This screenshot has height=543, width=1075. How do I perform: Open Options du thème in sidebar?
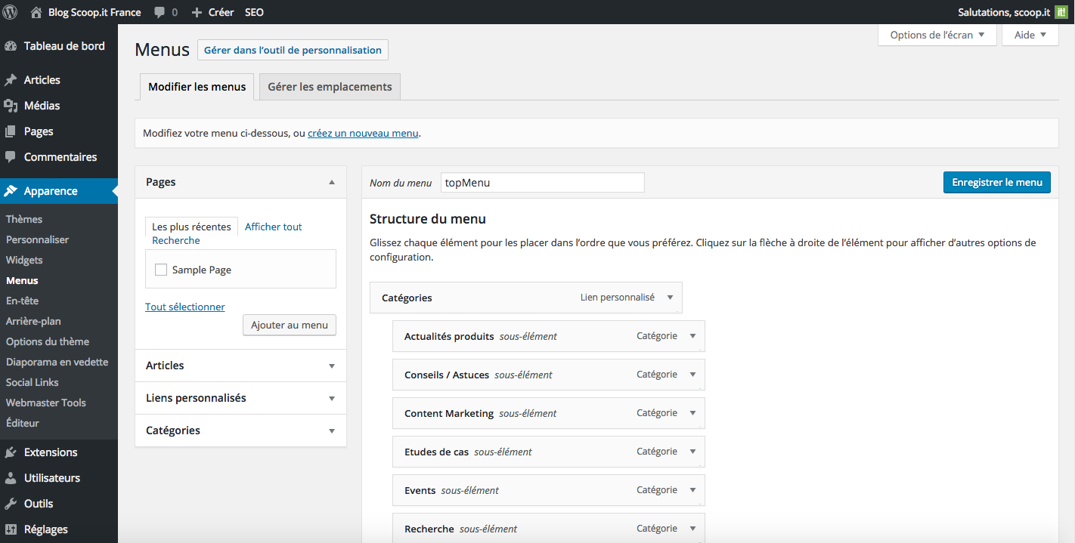(48, 341)
